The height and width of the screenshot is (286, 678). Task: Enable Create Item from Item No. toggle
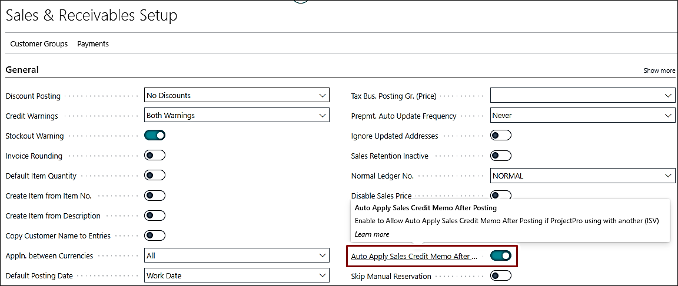(x=155, y=196)
